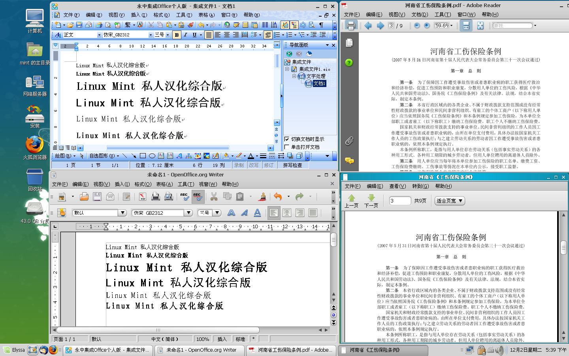Open OpenOffice 格式(O) menu
Viewport: 569px width, 356px height.
point(143,184)
